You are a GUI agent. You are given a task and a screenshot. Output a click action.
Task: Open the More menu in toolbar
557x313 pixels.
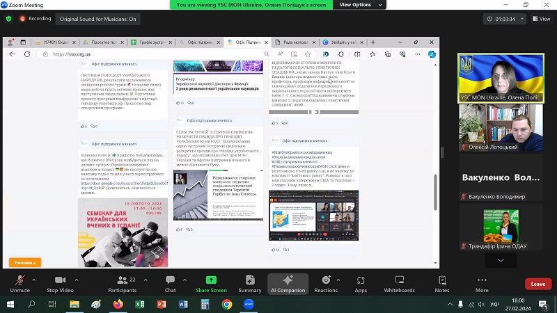pos(482,282)
